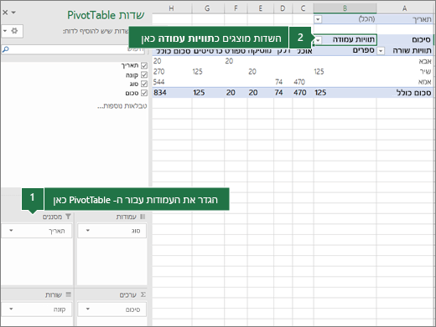This screenshot has height=327, width=436.
Task: Click into the field search box
Action: tap(73, 49)
